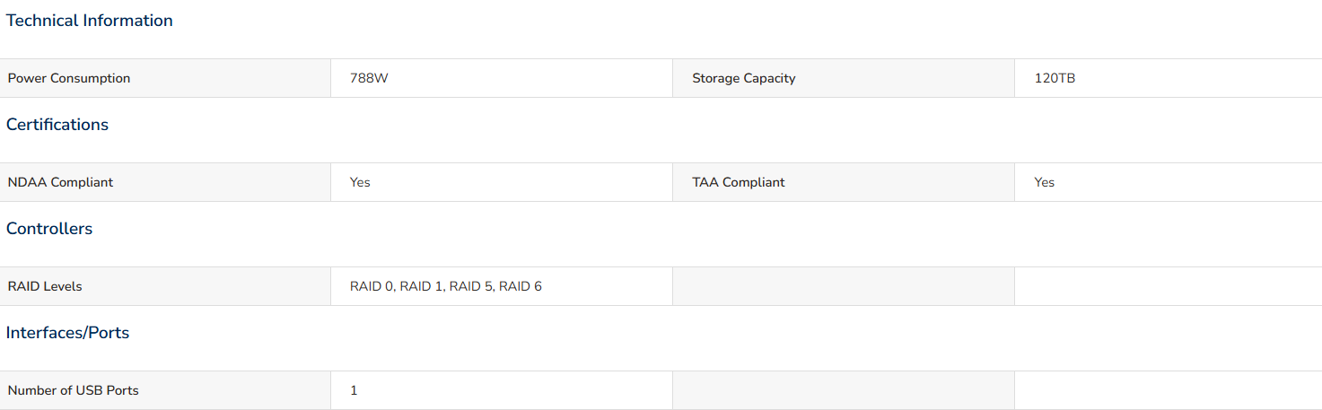
Task: Click the empty label cell beside RAID Levels value
Action: 844,286
